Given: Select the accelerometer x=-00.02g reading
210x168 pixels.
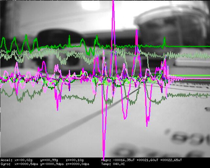Looking at the screenshot, I should tap(24, 160).
